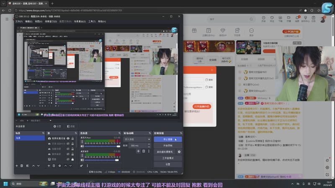This screenshot has width=335, height=188.
Task: Show the fourth source in sources list
Action: (x=68, y=154)
